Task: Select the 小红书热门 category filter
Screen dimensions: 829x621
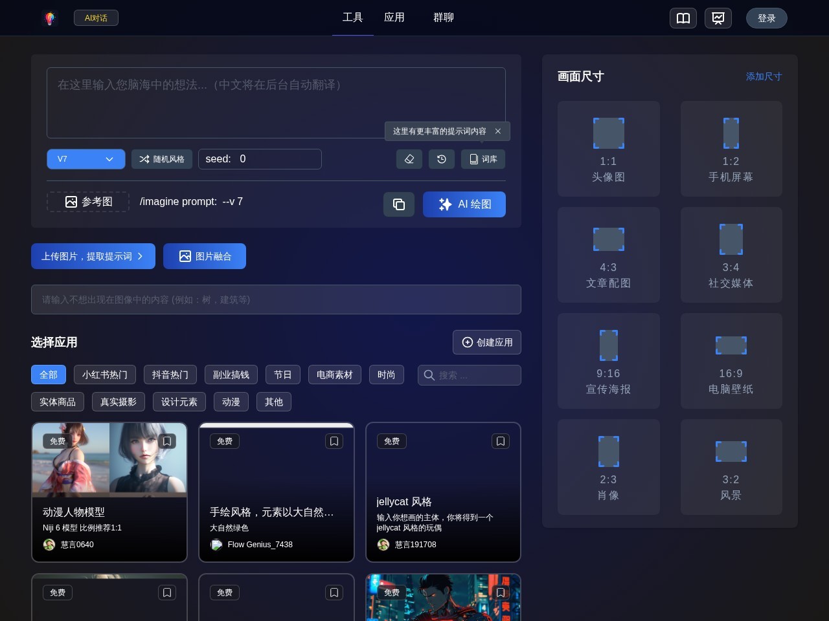Action: [x=105, y=375]
